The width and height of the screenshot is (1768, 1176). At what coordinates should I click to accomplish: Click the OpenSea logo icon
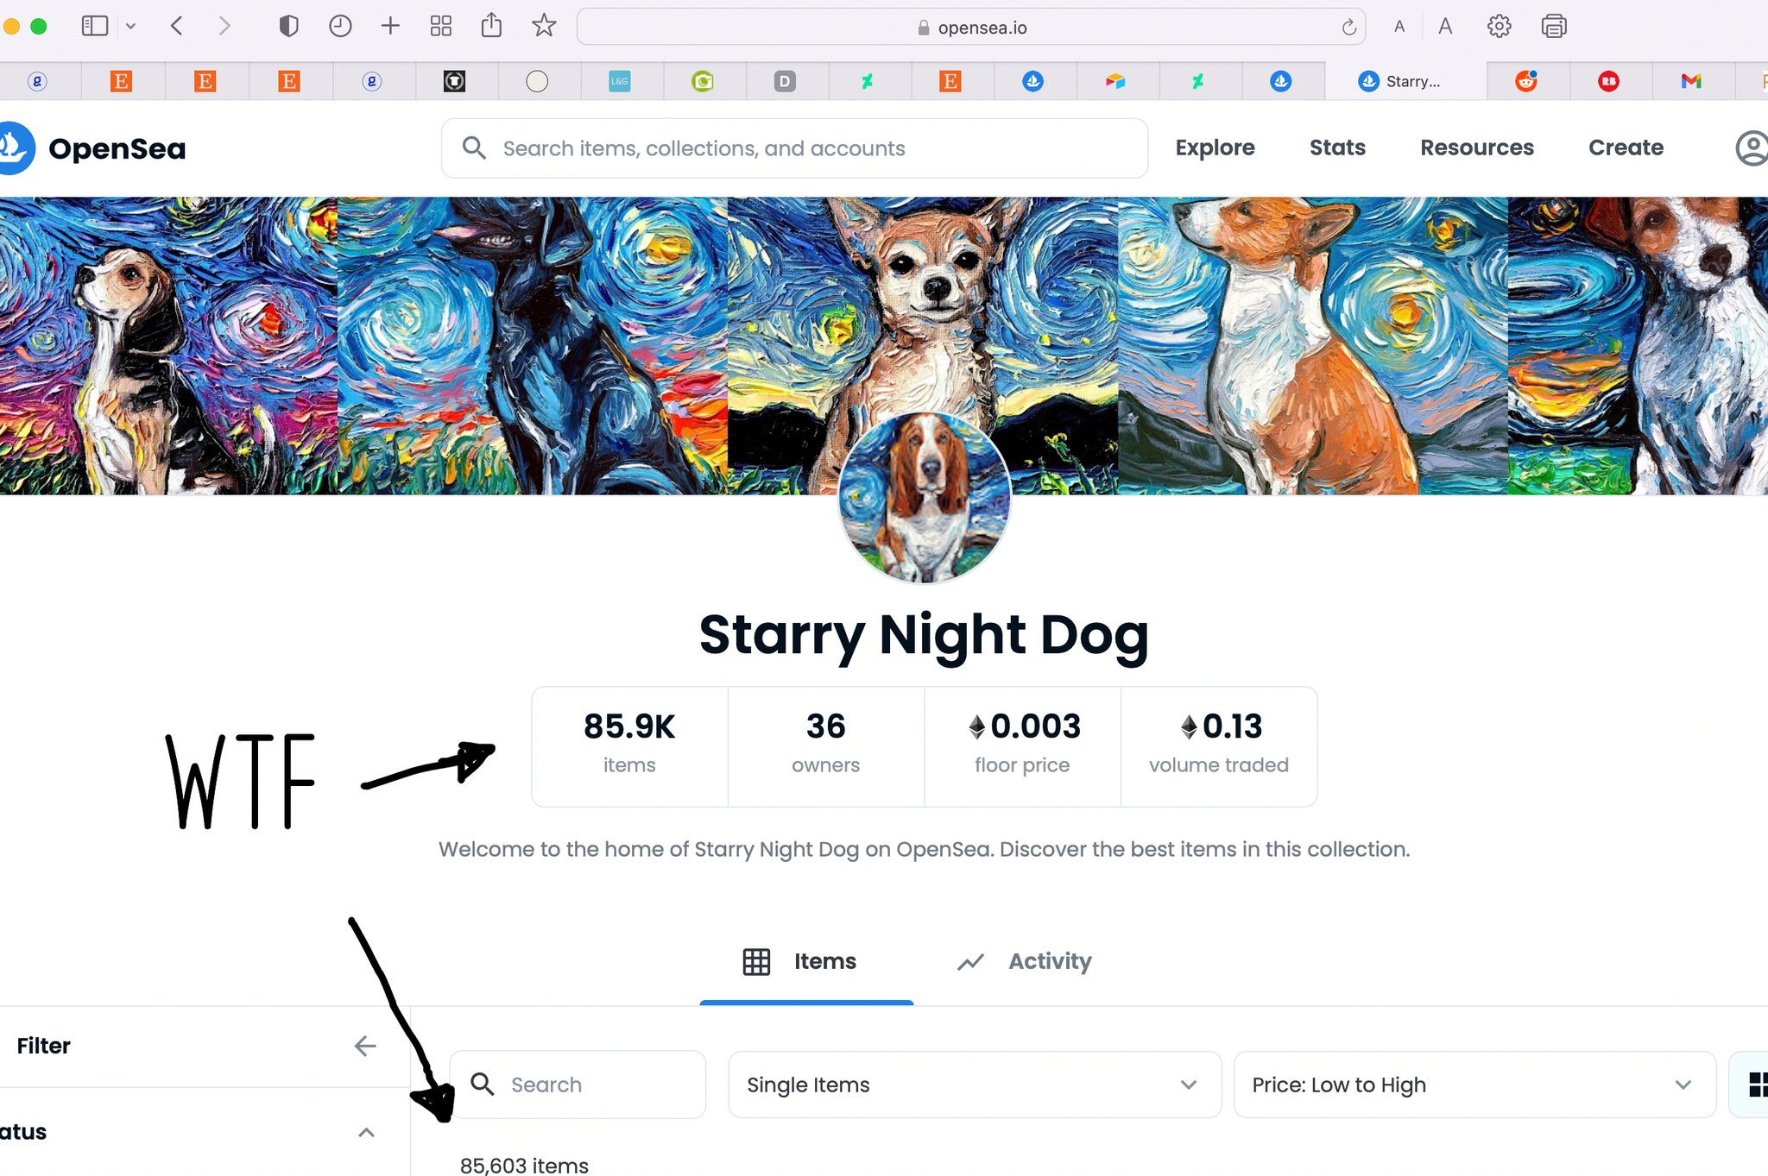click(x=14, y=148)
